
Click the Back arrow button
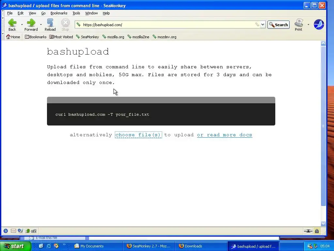tap(12, 25)
